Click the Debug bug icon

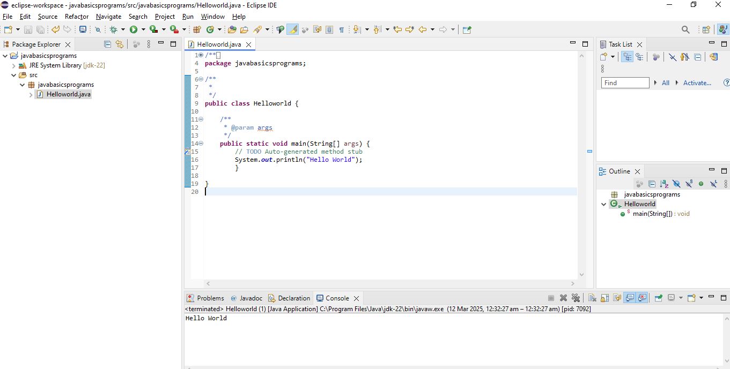114,29
